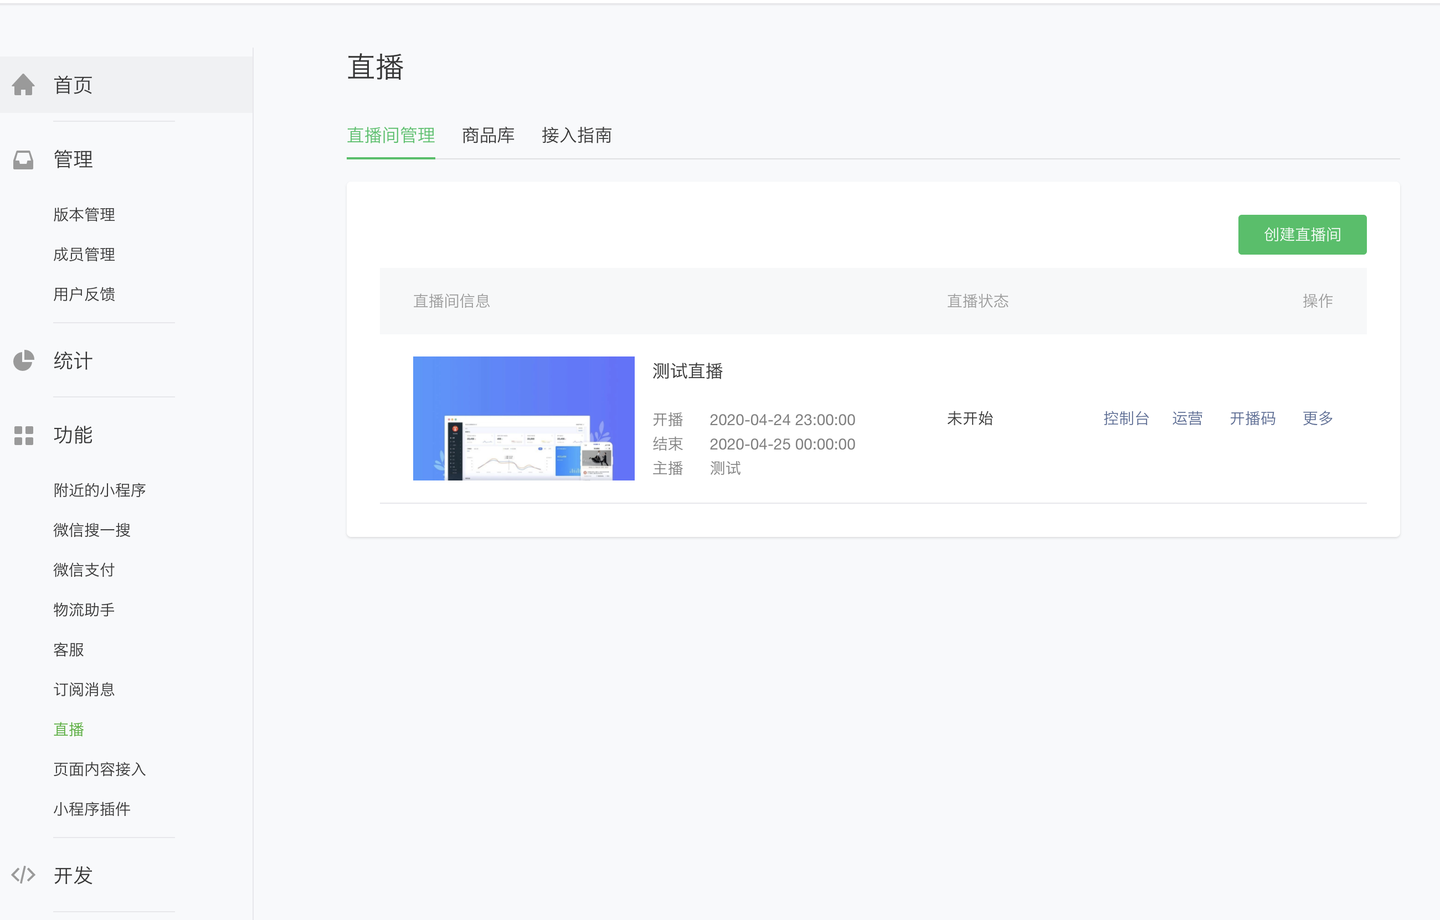1440x920 pixels.
Task: Click the 测试直播 cover thumbnail
Action: 523,418
